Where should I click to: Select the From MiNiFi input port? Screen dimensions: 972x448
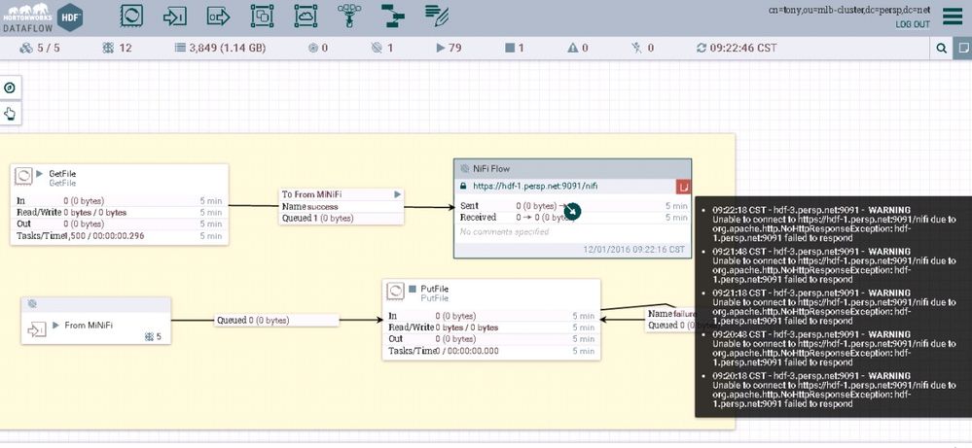(96, 320)
